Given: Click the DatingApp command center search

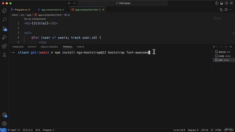Looking at the screenshot, I should 123,3.
